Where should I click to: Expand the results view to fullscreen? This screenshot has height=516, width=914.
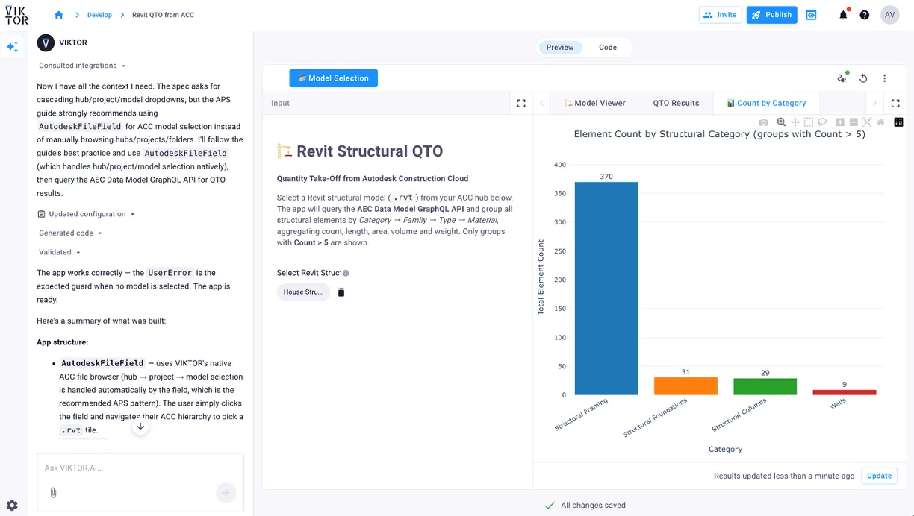pyautogui.click(x=895, y=104)
